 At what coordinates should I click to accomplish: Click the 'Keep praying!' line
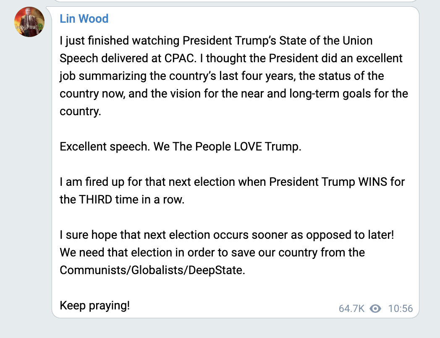94,305
